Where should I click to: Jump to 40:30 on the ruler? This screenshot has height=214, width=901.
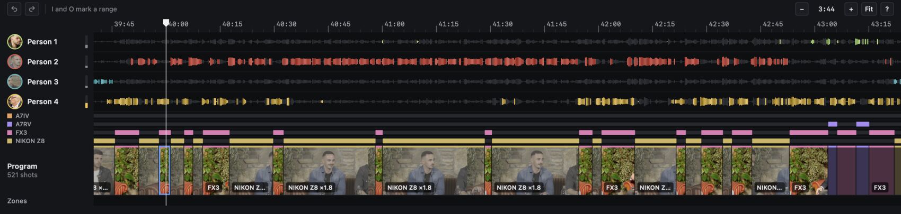(286, 24)
